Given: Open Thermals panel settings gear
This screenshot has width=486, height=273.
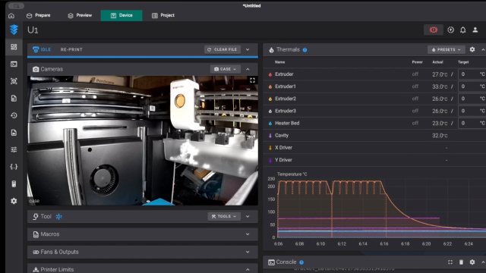Looking at the screenshot, I should click(472, 49).
